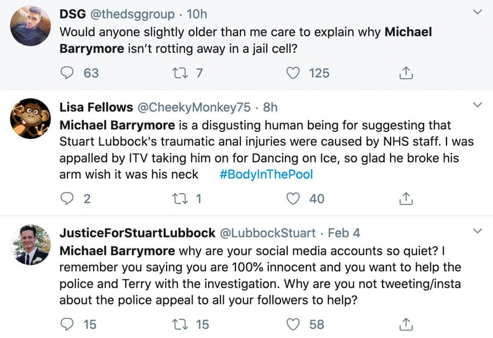Share DSG's tweet via share icon
493x338 pixels.
tap(406, 72)
